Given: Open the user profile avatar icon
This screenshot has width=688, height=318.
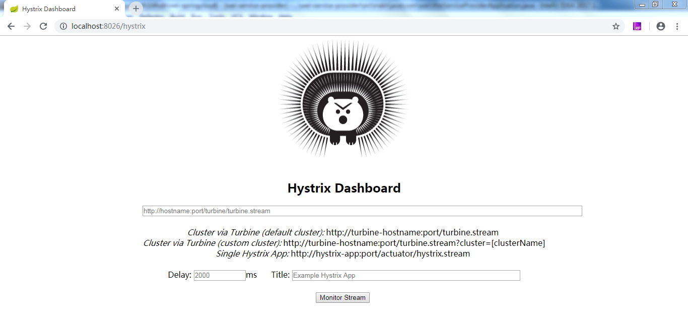Looking at the screenshot, I should (661, 26).
